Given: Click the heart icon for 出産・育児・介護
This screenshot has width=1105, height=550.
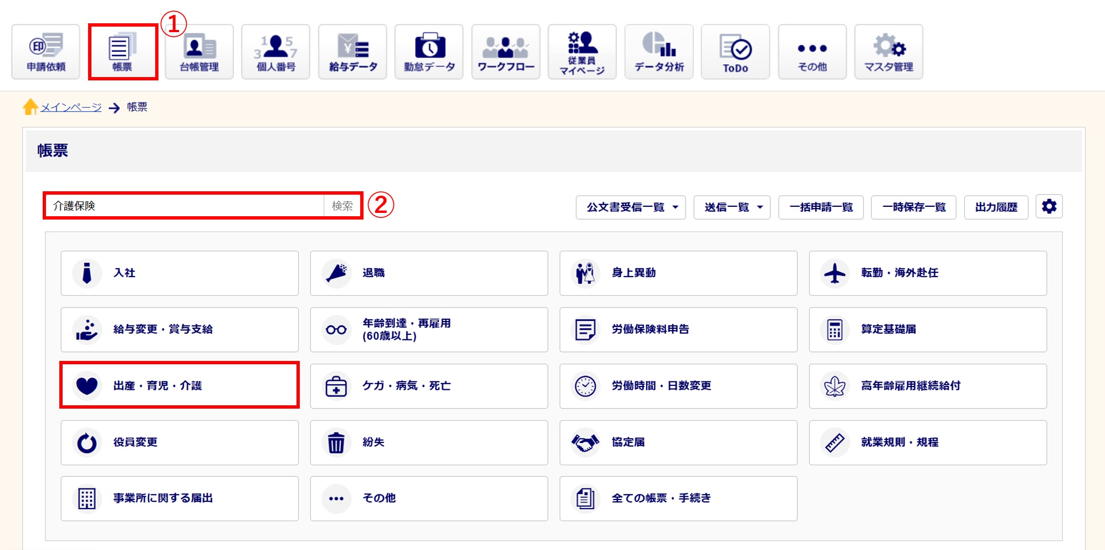Looking at the screenshot, I should coord(87,385).
